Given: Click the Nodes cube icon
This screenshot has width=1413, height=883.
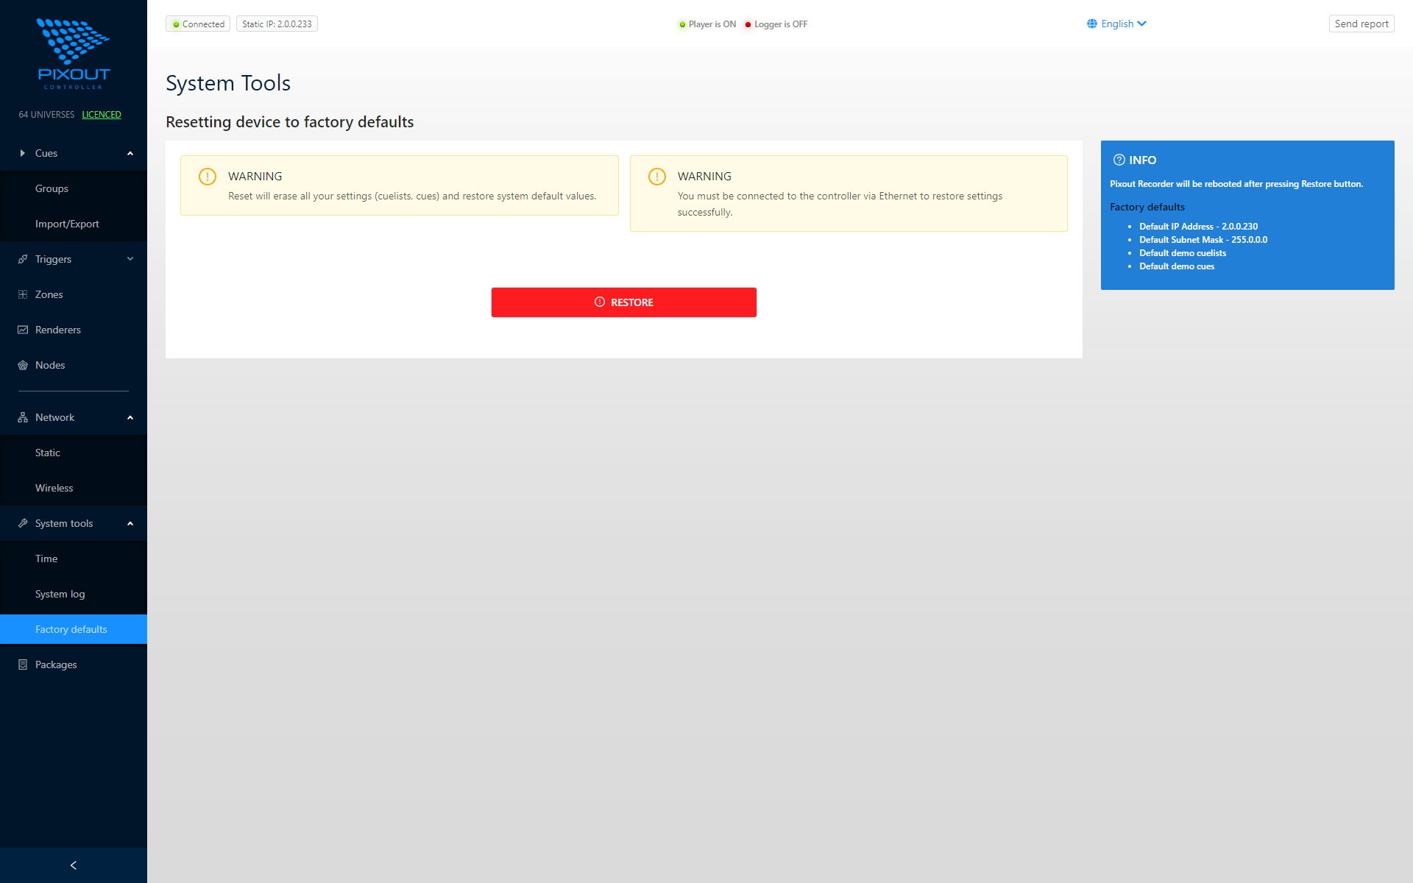Looking at the screenshot, I should pos(21,365).
